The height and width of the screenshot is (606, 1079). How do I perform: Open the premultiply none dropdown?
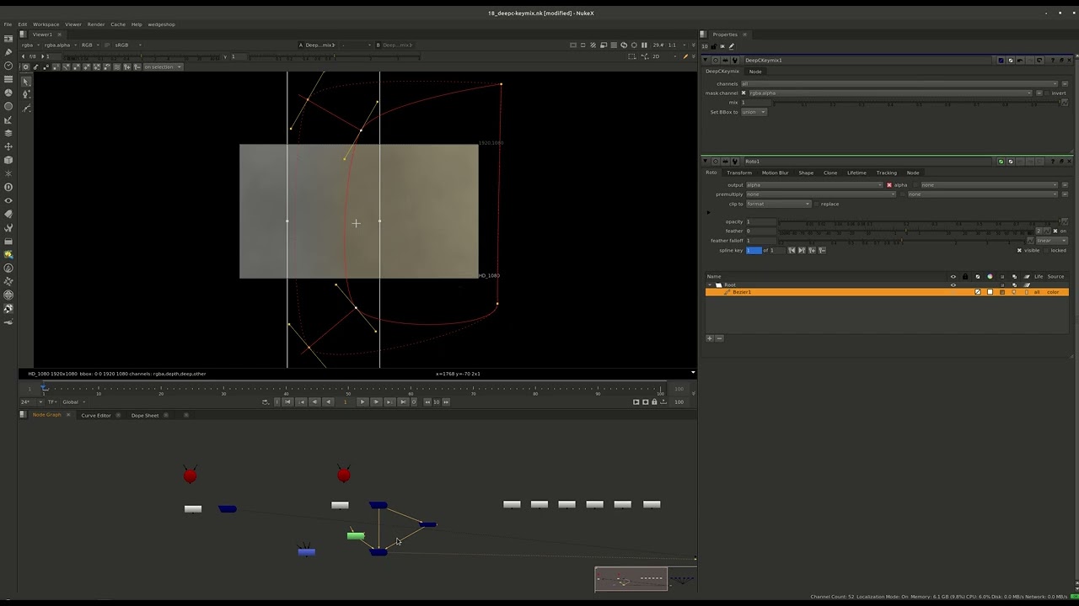pos(820,194)
